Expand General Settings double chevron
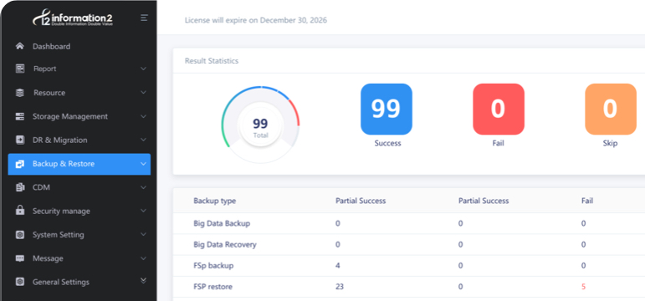The width and height of the screenshot is (645, 301). (x=143, y=281)
